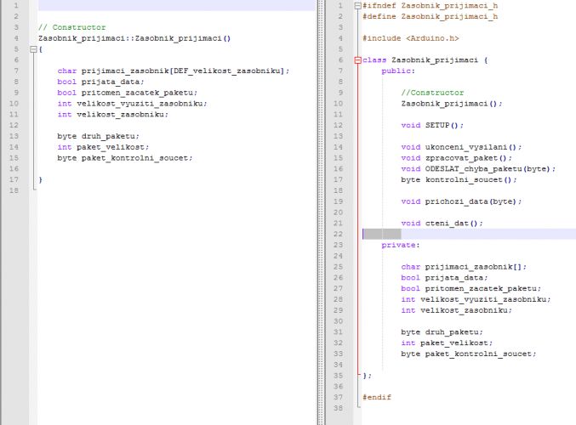The image size is (576, 425).
Task: Click line number 37 in right pane margin
Action: coord(339,397)
